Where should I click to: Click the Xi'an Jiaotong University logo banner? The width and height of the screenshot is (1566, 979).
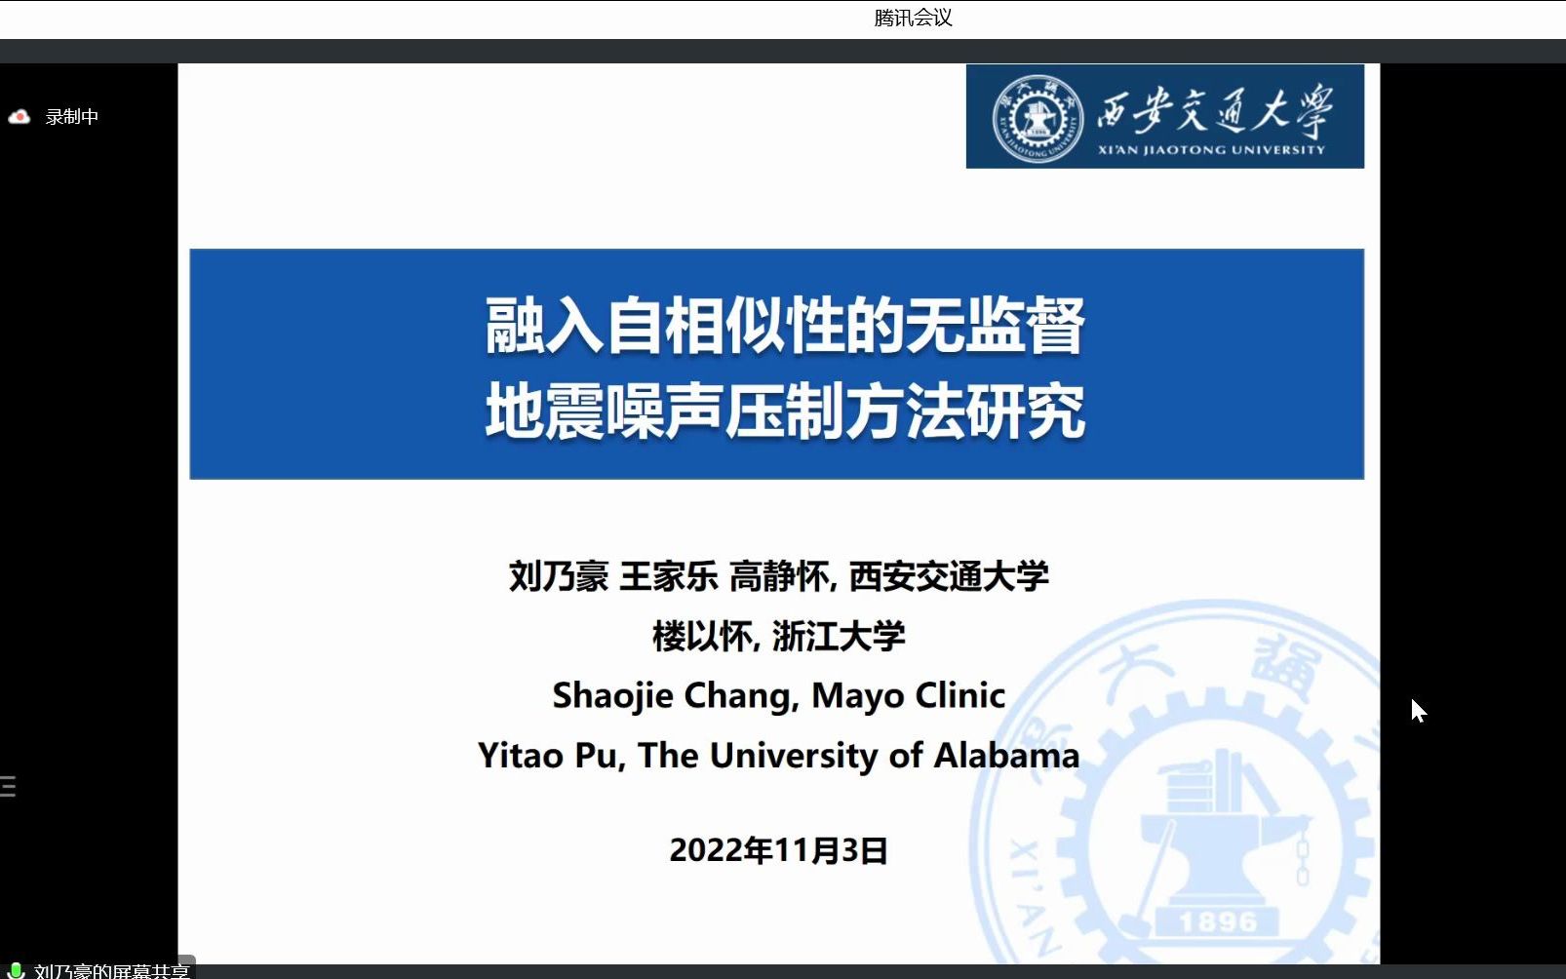1164,116
